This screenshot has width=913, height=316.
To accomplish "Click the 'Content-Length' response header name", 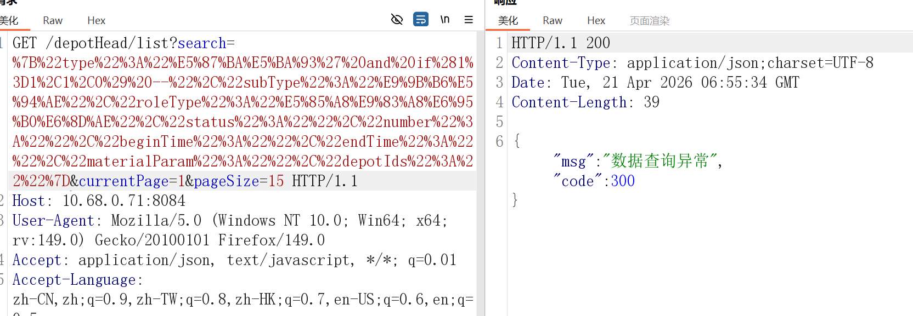I will click(x=569, y=102).
